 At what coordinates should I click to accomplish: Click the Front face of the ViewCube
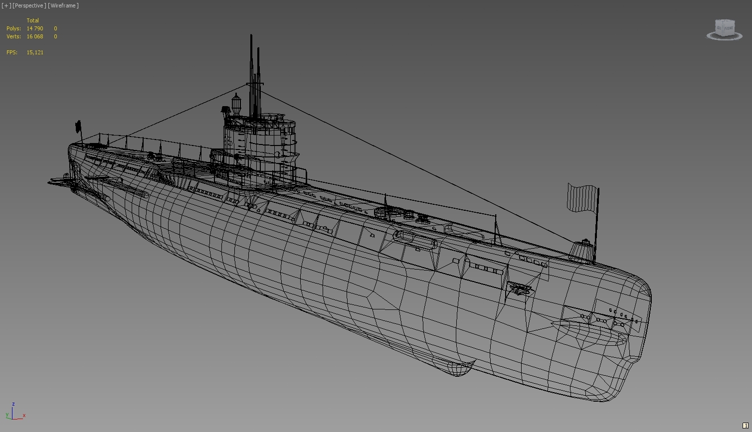pos(729,29)
